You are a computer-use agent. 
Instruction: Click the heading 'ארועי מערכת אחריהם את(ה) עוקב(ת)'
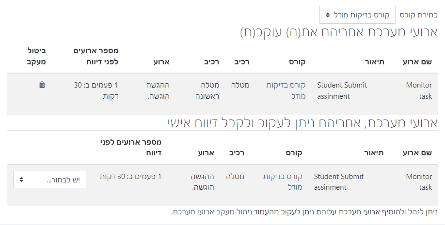click(x=338, y=32)
